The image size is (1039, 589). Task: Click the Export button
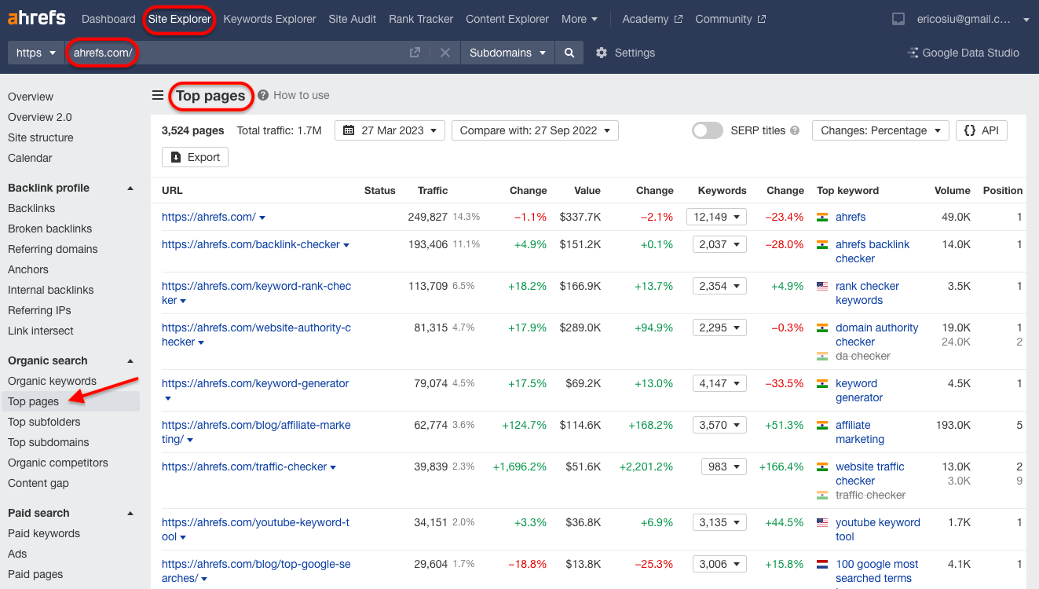click(x=195, y=157)
